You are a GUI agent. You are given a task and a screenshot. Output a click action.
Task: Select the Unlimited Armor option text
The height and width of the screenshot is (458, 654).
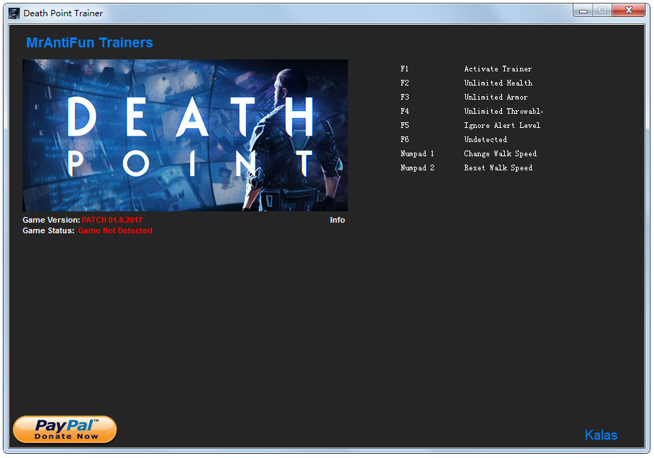(496, 98)
